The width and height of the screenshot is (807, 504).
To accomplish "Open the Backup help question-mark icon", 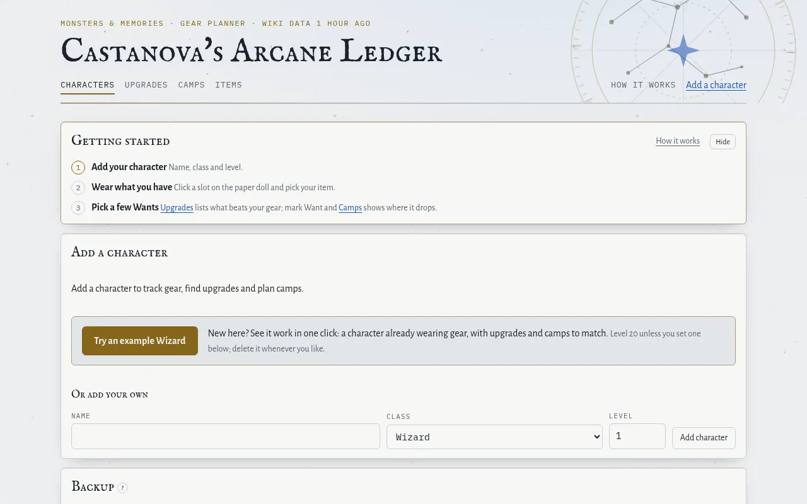I will (x=123, y=488).
